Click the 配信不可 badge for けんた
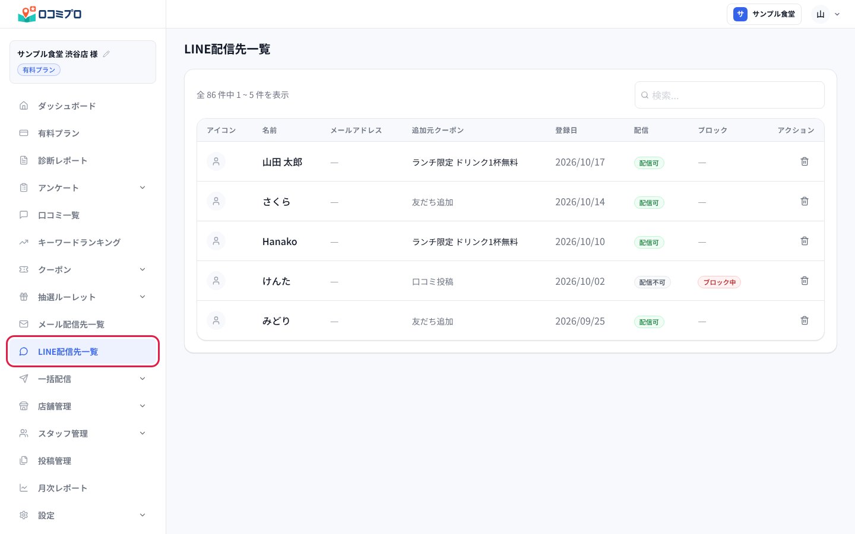Image resolution: width=855 pixels, height=534 pixels. [652, 282]
